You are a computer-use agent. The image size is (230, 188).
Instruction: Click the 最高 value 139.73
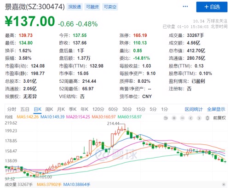pos(26,35)
